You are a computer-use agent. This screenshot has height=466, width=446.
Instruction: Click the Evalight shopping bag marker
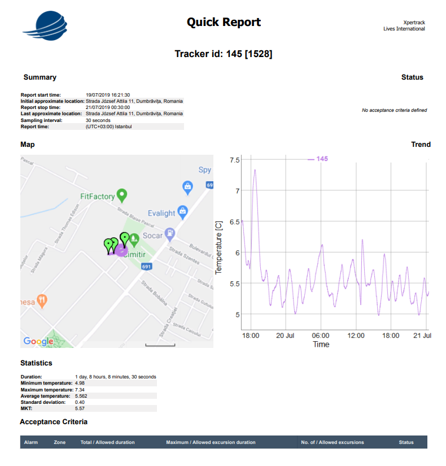coord(182,212)
